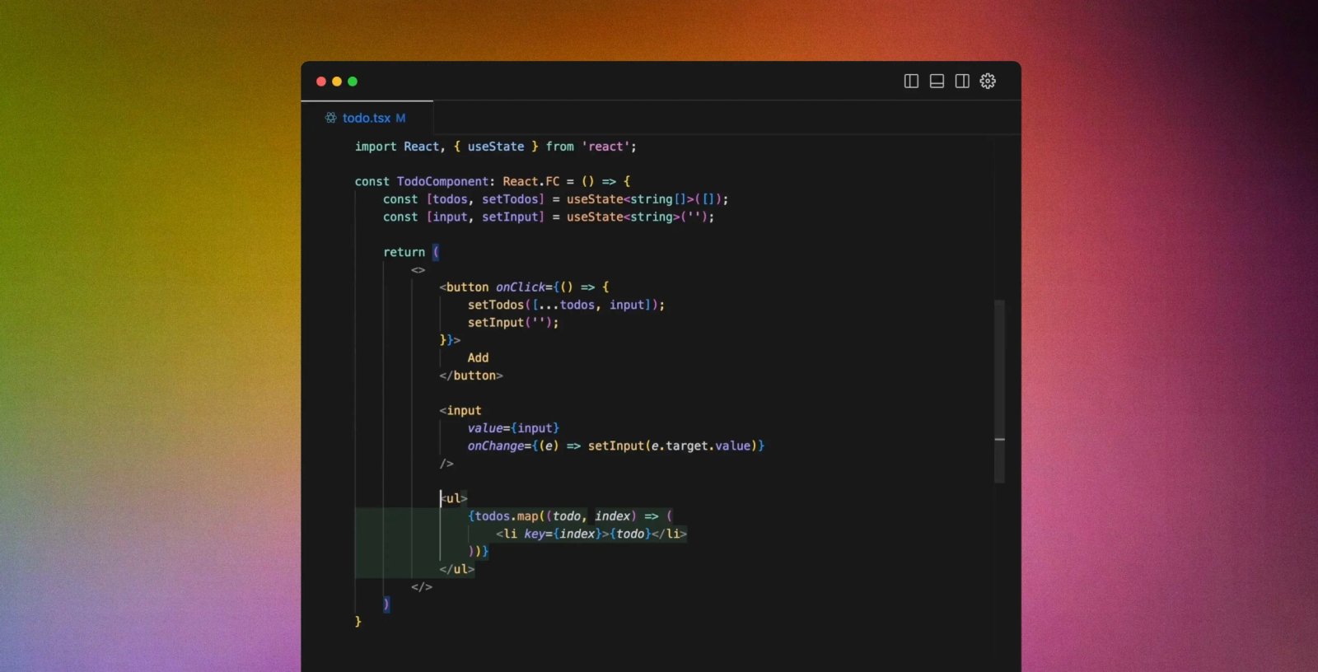The width and height of the screenshot is (1318, 672).
Task: Select the todo.tsx editor tab
Action: [367, 118]
